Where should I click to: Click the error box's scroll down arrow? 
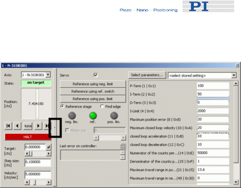(x=123, y=157)
